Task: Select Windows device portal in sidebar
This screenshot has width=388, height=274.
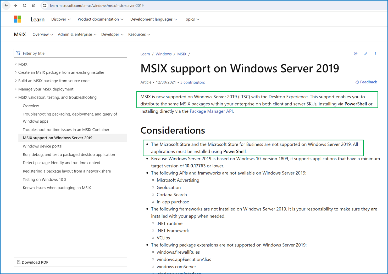Action: (42, 146)
